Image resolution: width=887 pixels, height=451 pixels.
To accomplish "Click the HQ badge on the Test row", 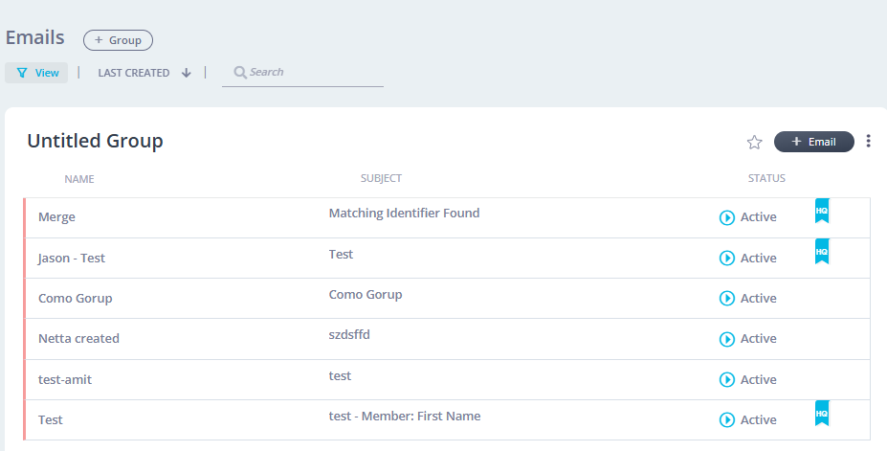I will point(821,413).
